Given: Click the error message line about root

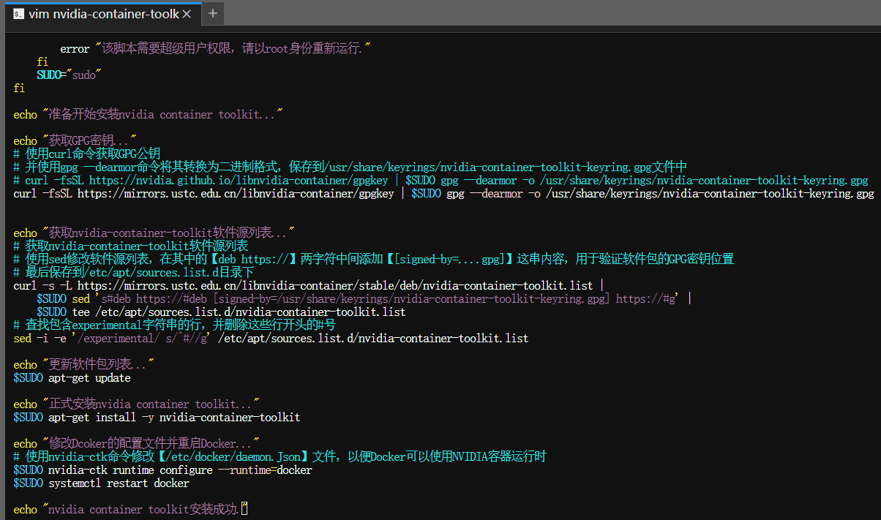Looking at the screenshot, I should click(215, 49).
